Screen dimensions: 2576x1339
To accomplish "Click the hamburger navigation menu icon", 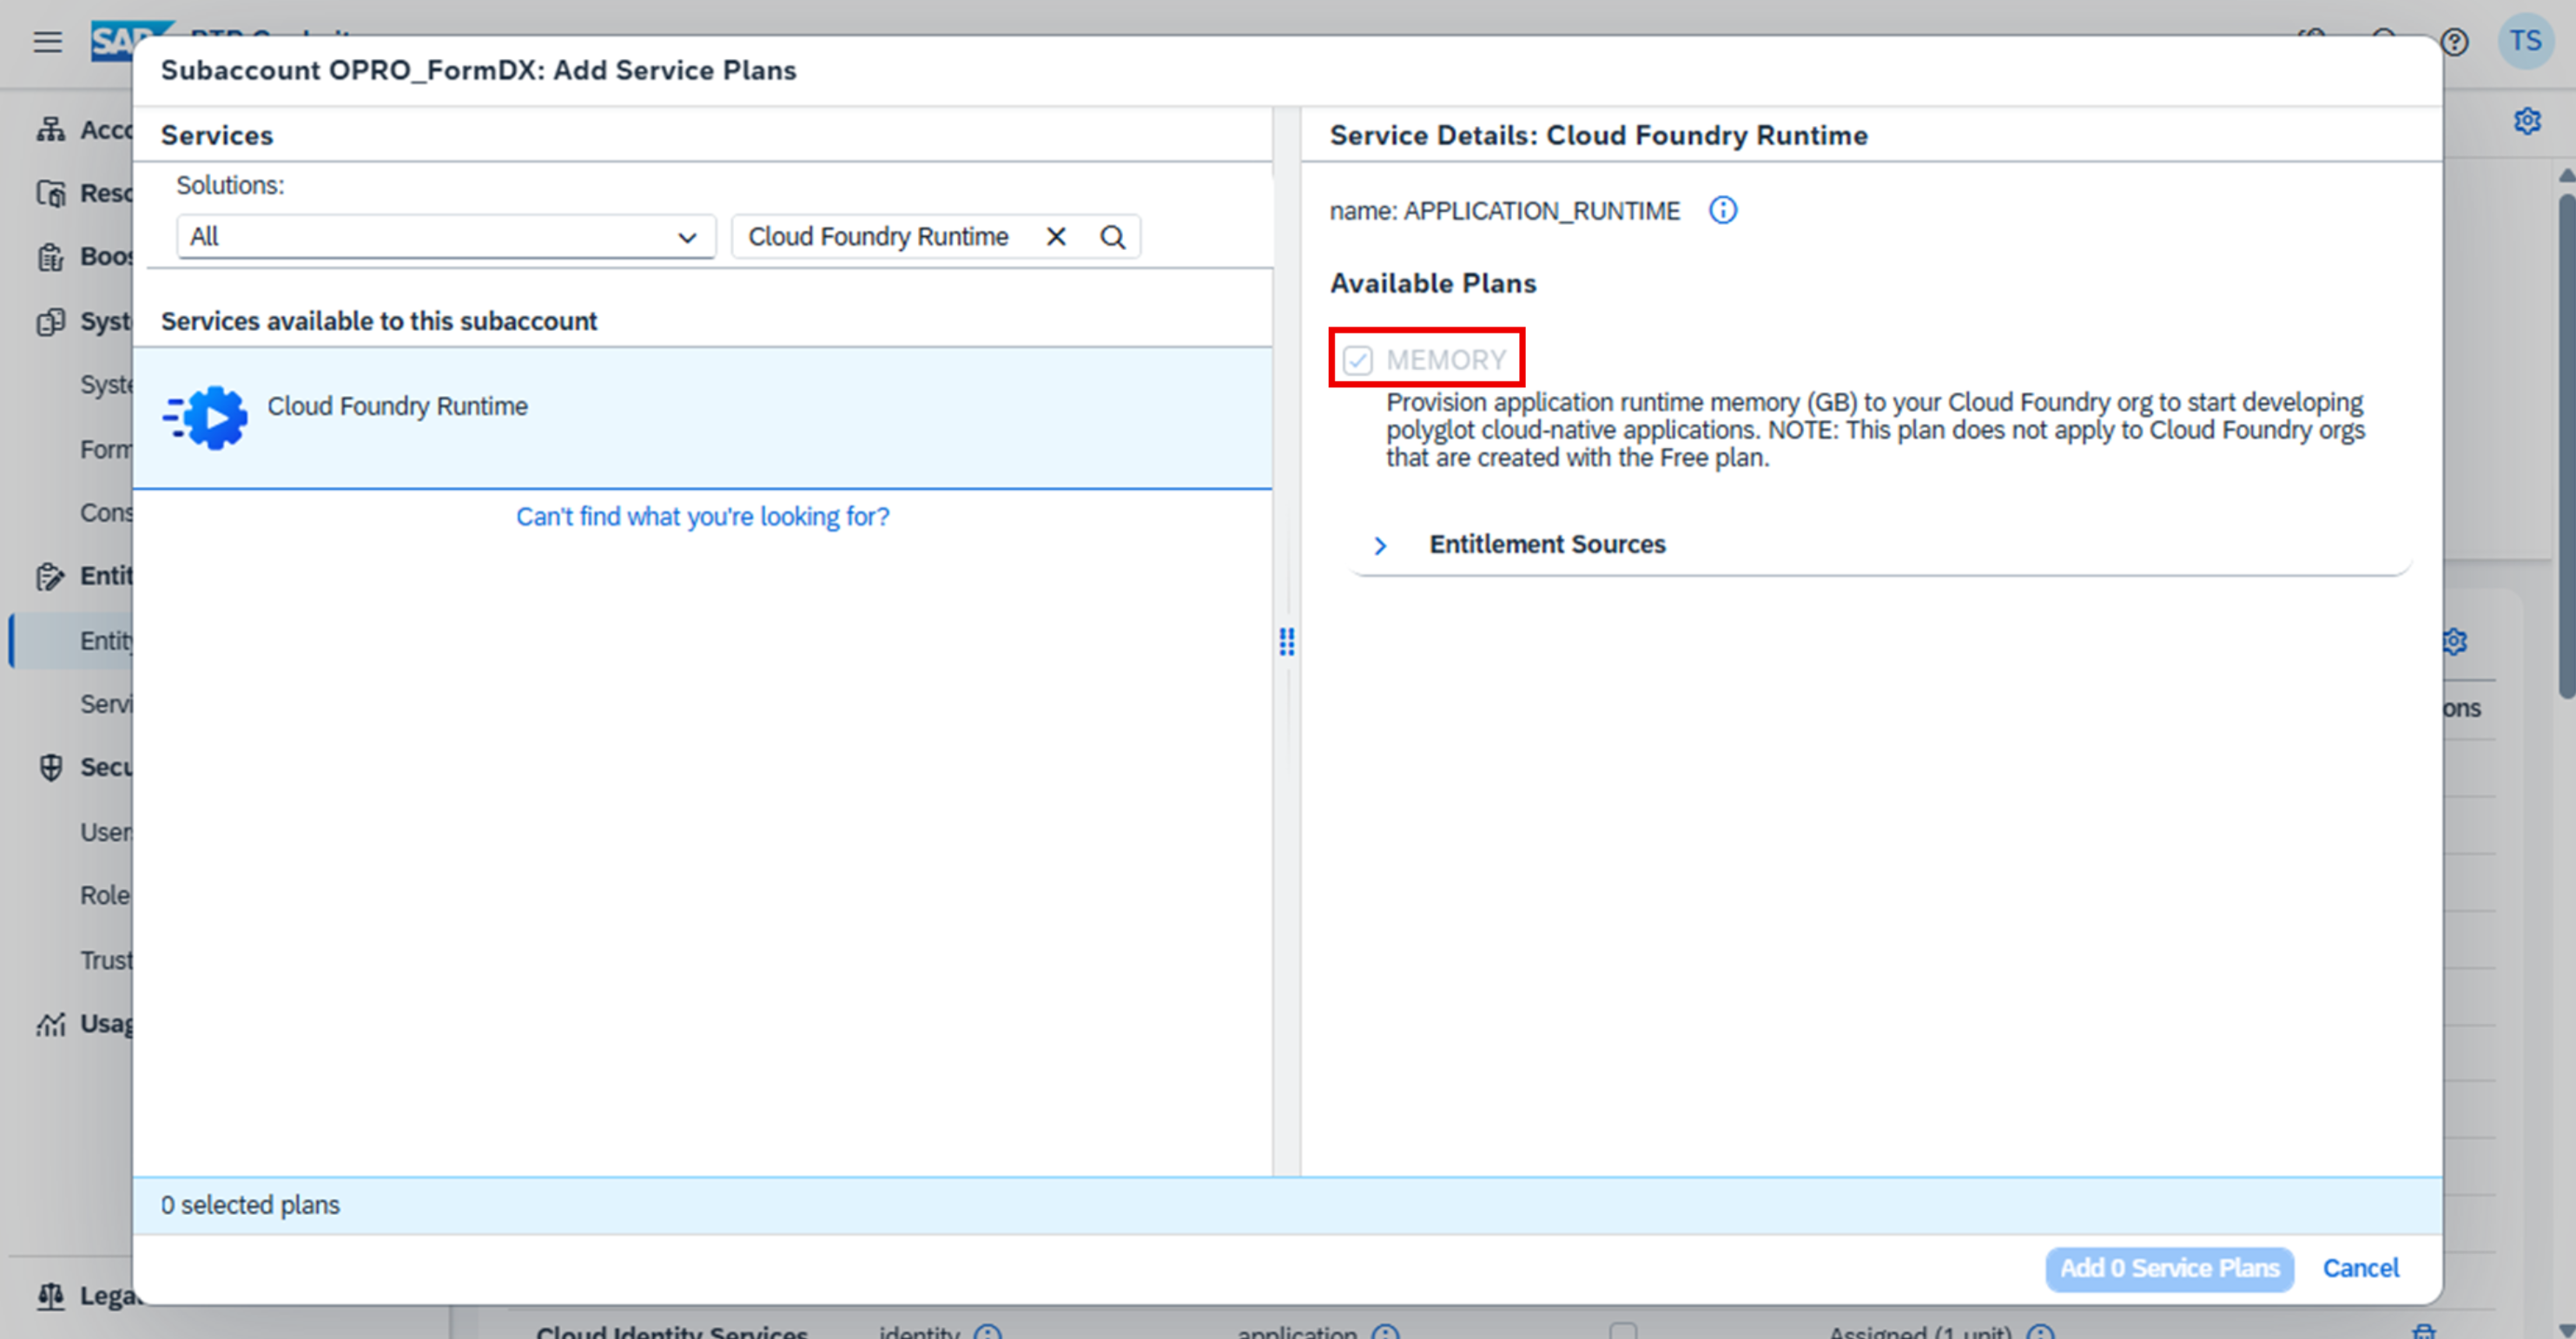I will click(47, 42).
